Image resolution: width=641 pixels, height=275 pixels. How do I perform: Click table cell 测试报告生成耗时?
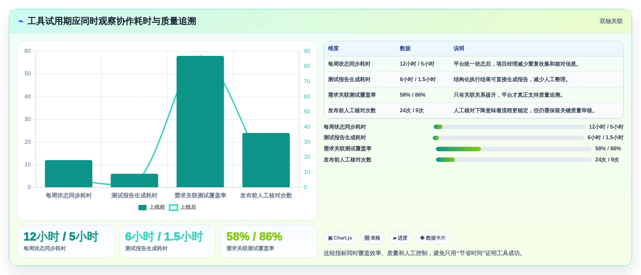(349, 79)
